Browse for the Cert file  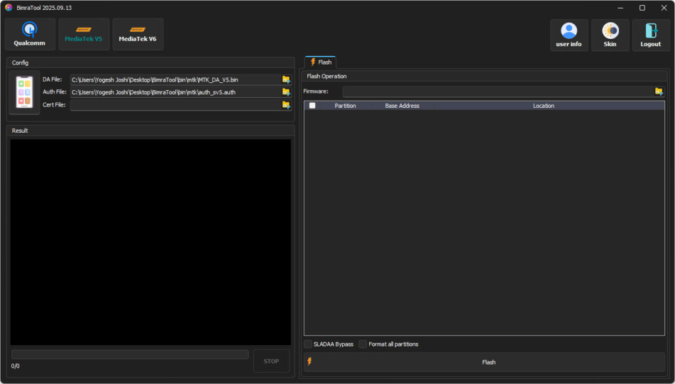[286, 105]
